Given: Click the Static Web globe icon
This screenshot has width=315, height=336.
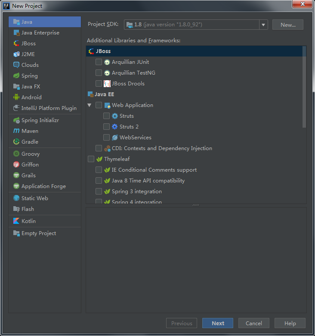Looking at the screenshot, I should (x=16, y=198).
